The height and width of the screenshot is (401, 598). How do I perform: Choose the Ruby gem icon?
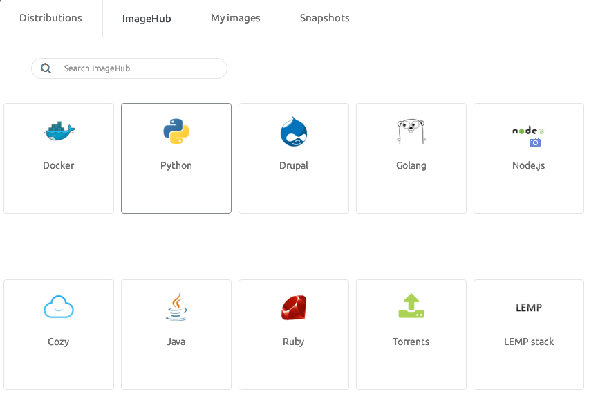[294, 307]
